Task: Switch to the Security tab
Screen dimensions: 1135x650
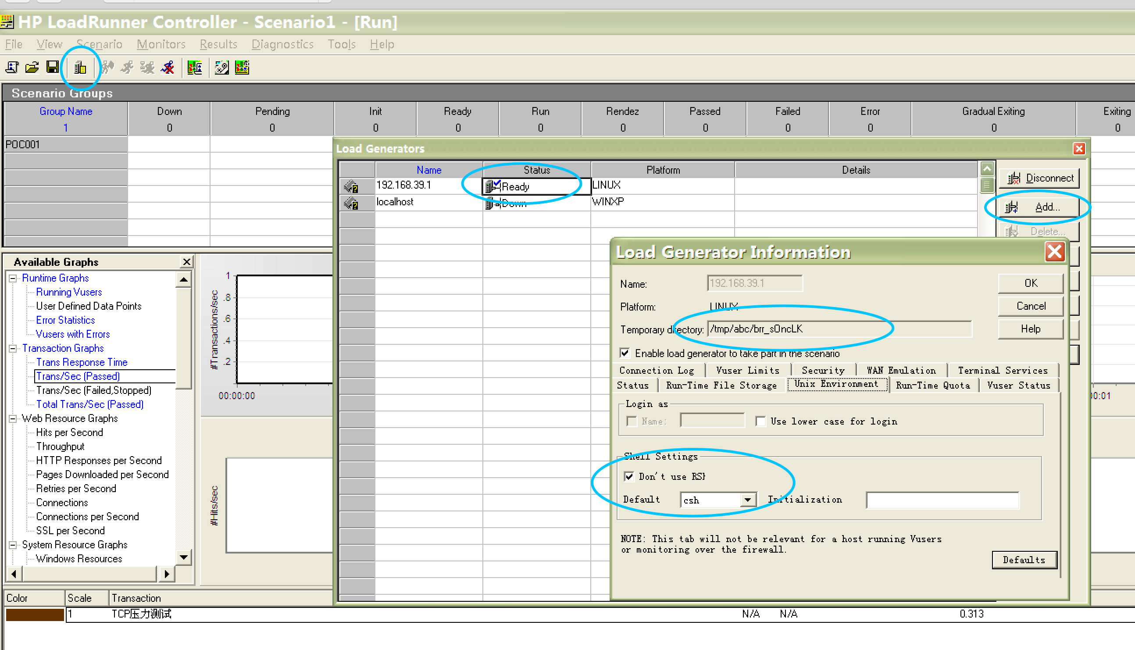Action: pyautogui.click(x=824, y=371)
